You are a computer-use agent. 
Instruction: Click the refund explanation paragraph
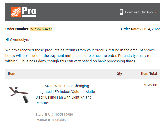[x=82, y=56]
